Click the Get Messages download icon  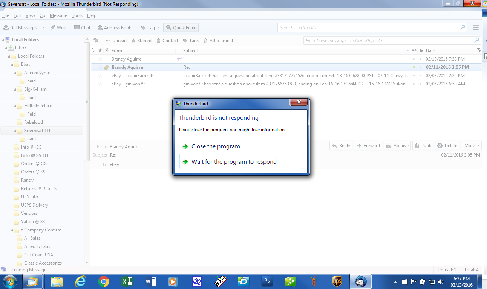pyautogui.click(x=6, y=27)
